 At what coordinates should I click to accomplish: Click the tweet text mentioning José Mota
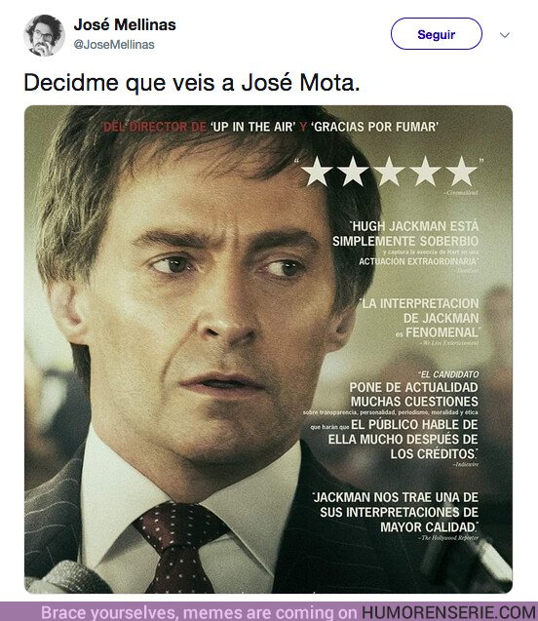coord(192,83)
